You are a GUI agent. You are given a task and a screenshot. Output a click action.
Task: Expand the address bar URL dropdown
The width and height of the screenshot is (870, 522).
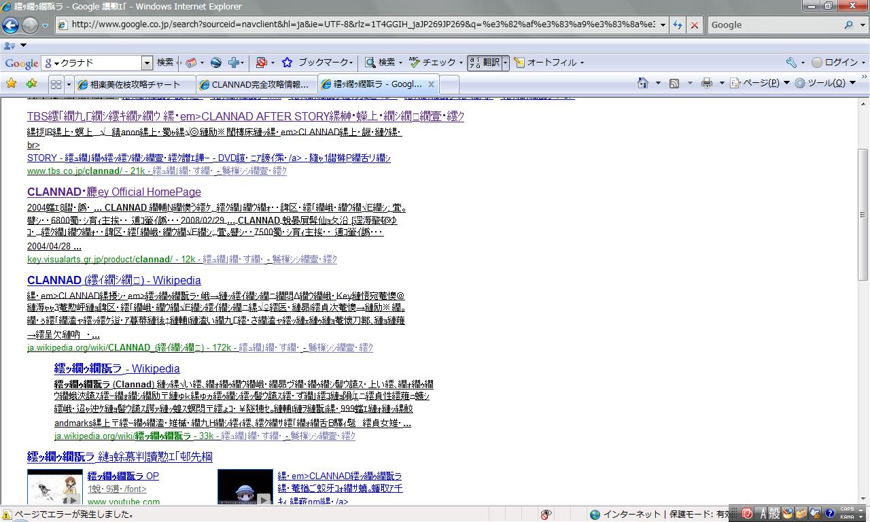tap(663, 24)
